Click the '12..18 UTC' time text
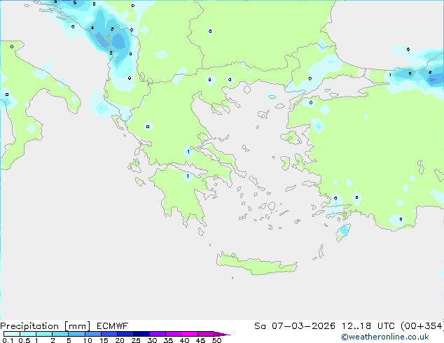444x343 pixels. tap(368, 326)
